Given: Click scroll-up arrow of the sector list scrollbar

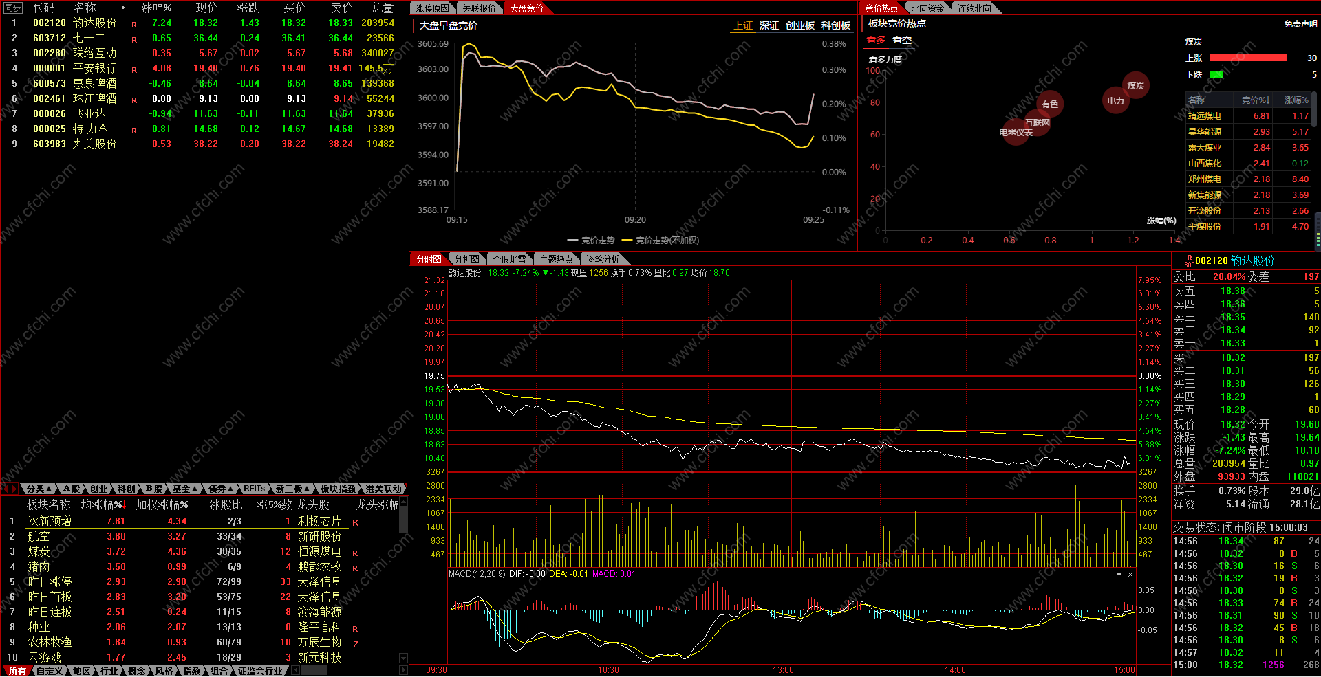Looking at the screenshot, I should coord(404,502).
